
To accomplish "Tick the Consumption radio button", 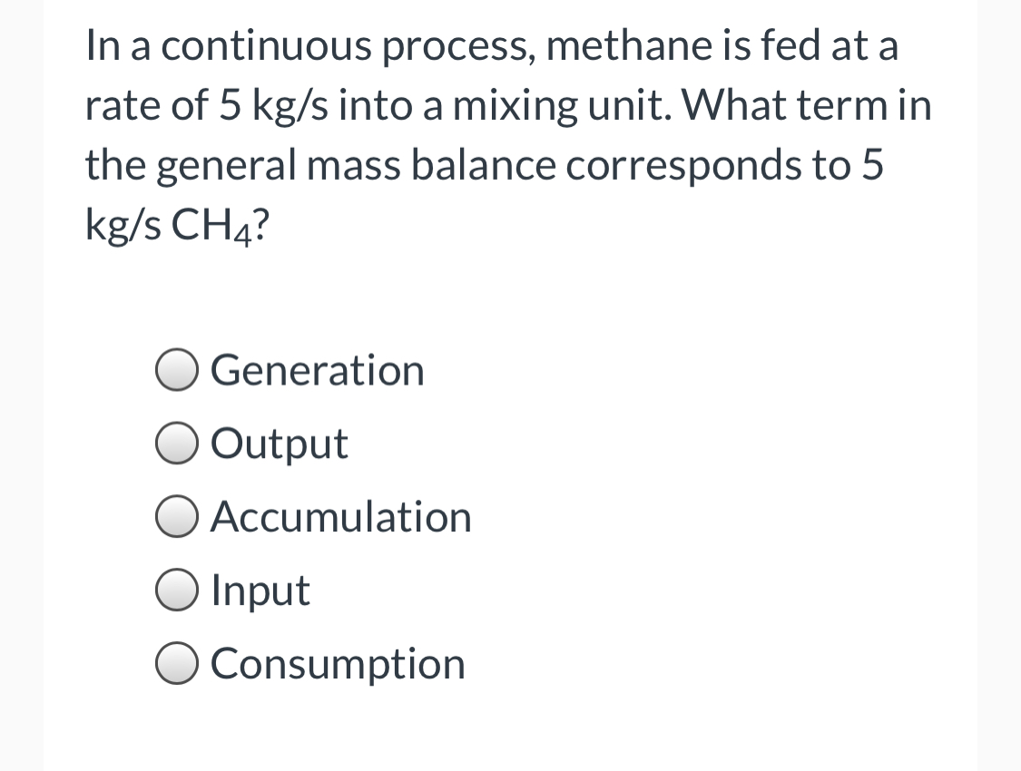I will [176, 665].
